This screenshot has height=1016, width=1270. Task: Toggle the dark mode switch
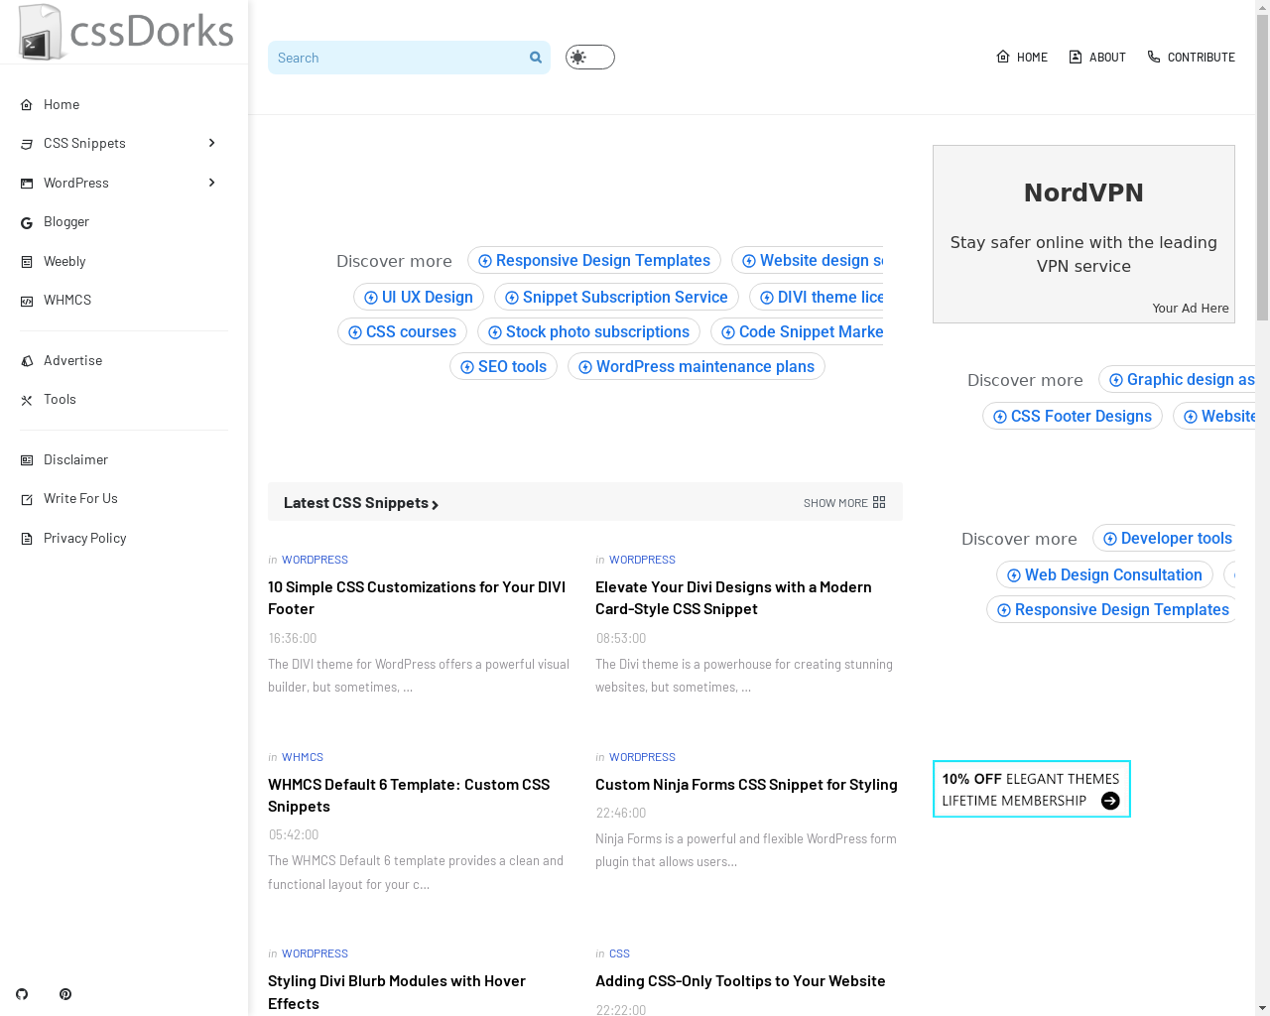[589, 58]
